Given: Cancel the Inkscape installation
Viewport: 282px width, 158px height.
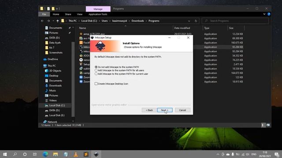Looking at the screenshot, I should pos(182,110).
